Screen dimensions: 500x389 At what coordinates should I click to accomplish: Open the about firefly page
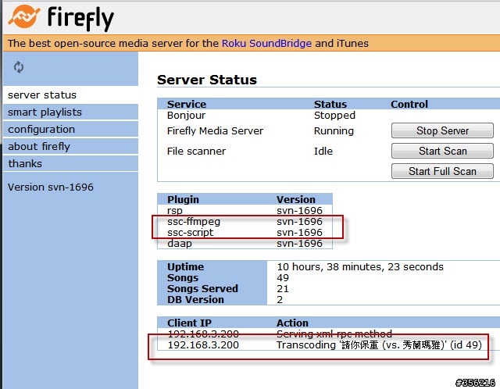coord(70,147)
